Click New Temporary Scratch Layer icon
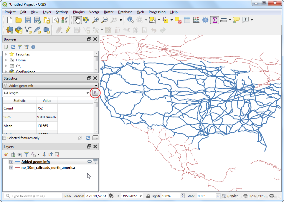This screenshot has height=202, width=284. click(x=47, y=30)
